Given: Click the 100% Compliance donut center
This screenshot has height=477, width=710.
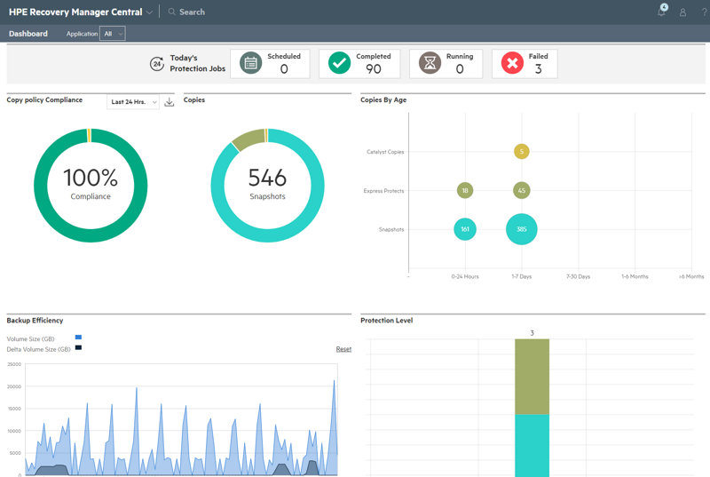Looking at the screenshot, I should point(91,185).
